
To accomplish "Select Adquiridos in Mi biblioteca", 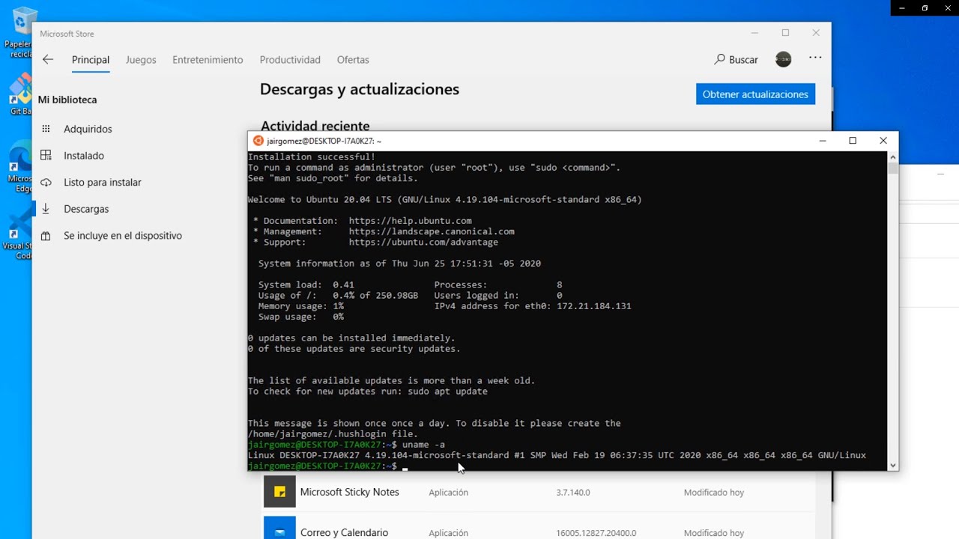I will (x=88, y=129).
